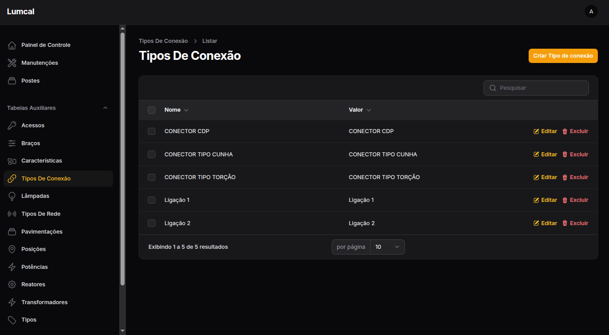
Task: Open Transformadores from the sidebar menu
Action: point(44,302)
